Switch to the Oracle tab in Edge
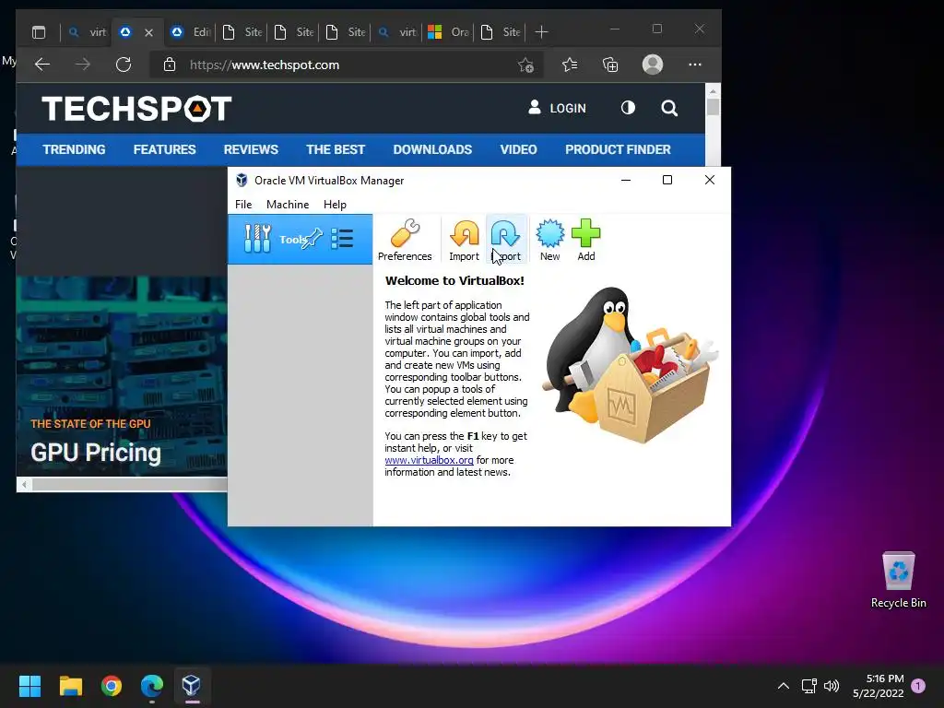944x708 pixels. (448, 32)
